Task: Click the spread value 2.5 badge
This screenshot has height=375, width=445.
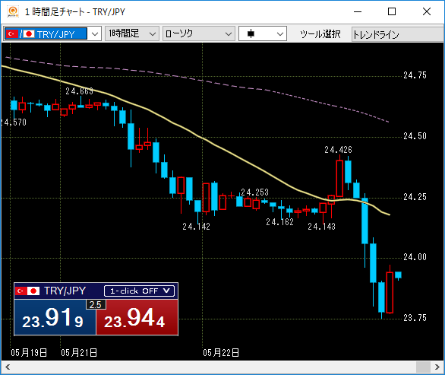Action: coord(96,304)
